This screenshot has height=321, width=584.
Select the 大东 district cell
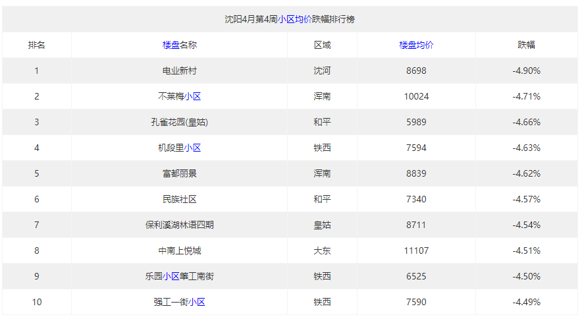[322, 250]
